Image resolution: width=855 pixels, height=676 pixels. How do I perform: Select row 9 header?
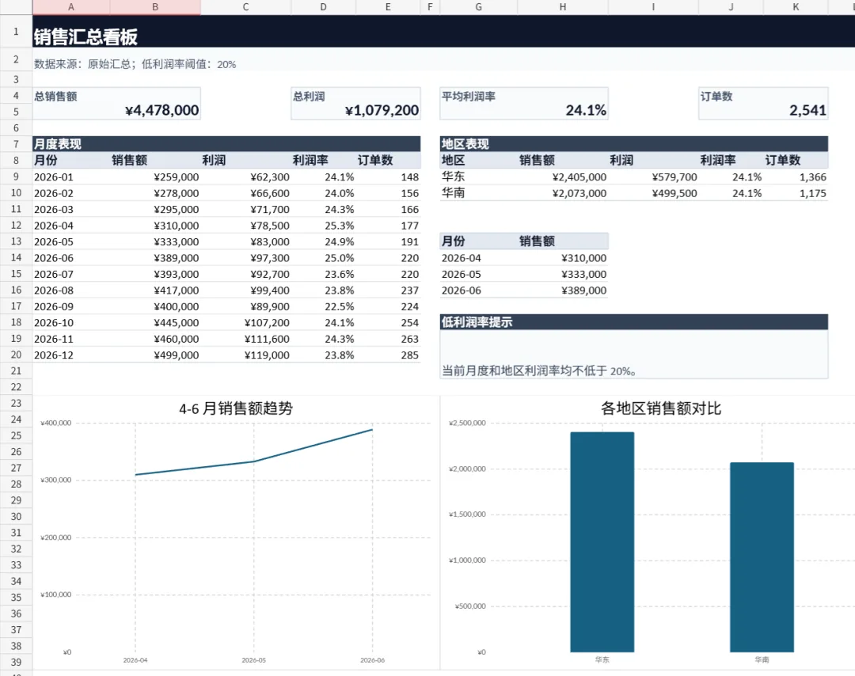(x=16, y=177)
